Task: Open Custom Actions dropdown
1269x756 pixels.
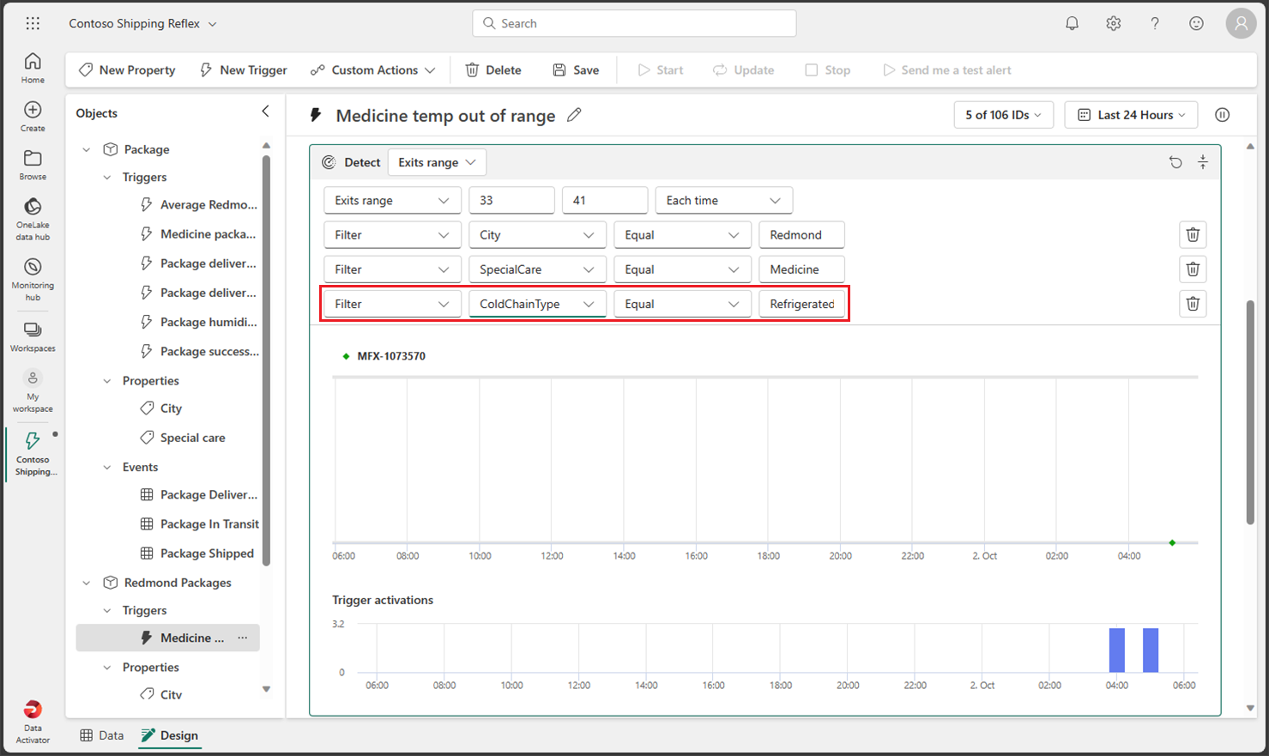Action: (x=373, y=70)
